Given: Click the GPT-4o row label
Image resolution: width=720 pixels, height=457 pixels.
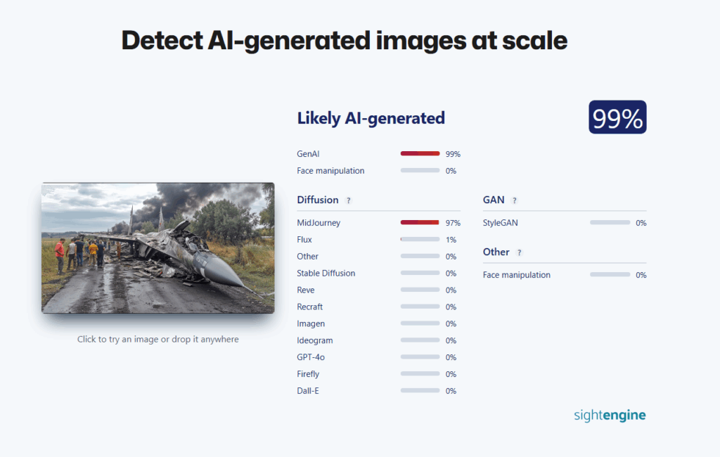Looking at the screenshot, I should click(311, 357).
